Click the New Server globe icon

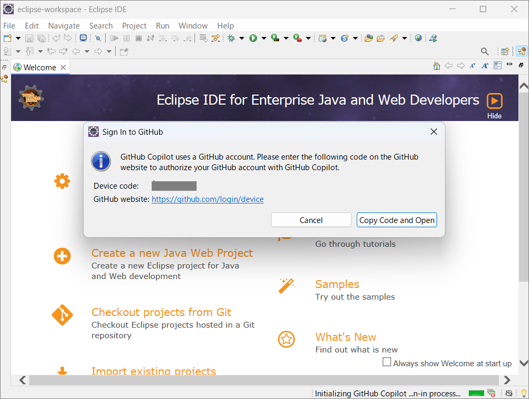[323, 38]
